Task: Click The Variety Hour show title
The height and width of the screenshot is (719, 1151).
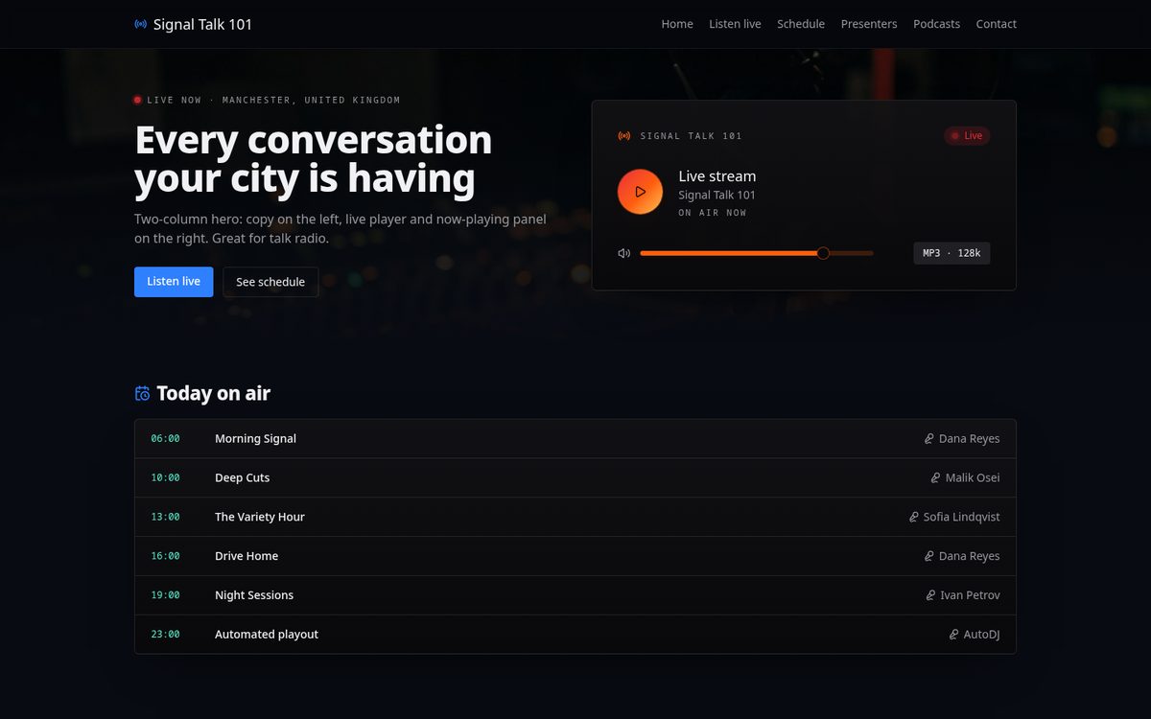Action: [x=260, y=517]
